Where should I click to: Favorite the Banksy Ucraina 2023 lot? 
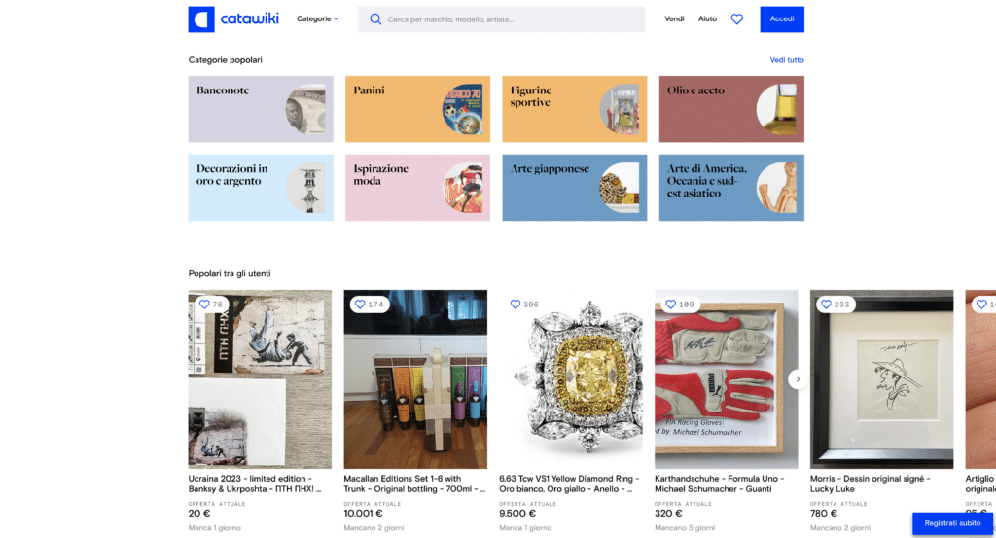point(205,305)
